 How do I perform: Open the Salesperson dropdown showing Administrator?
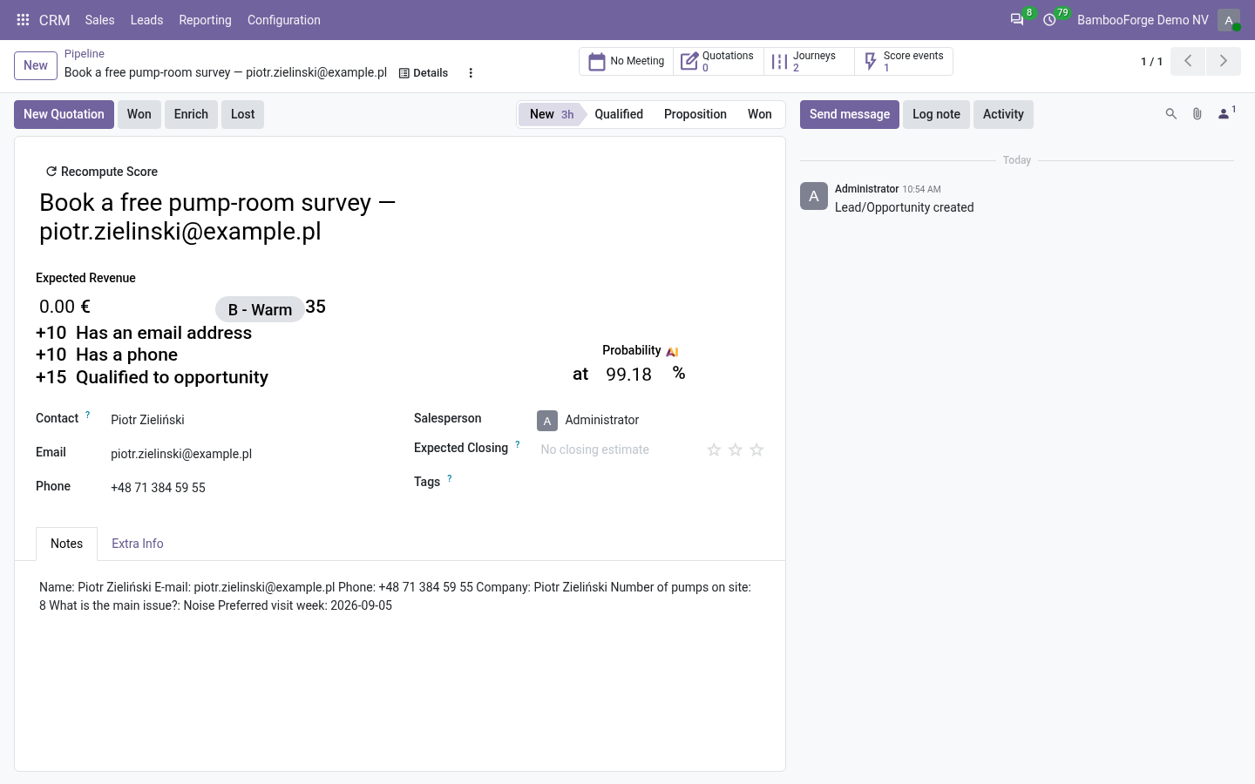pos(649,420)
